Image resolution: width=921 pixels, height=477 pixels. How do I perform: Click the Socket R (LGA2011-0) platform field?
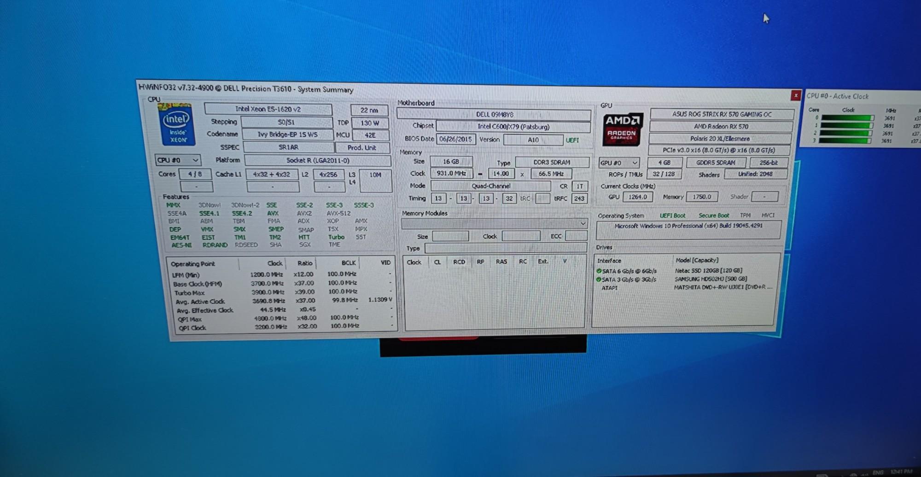(x=318, y=160)
